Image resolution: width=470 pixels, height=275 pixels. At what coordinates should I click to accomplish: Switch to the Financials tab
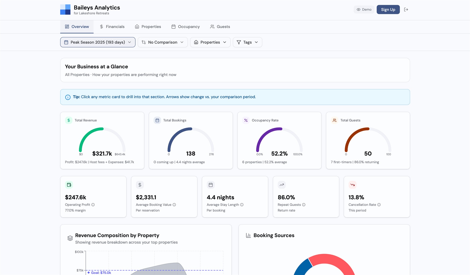[x=112, y=27]
